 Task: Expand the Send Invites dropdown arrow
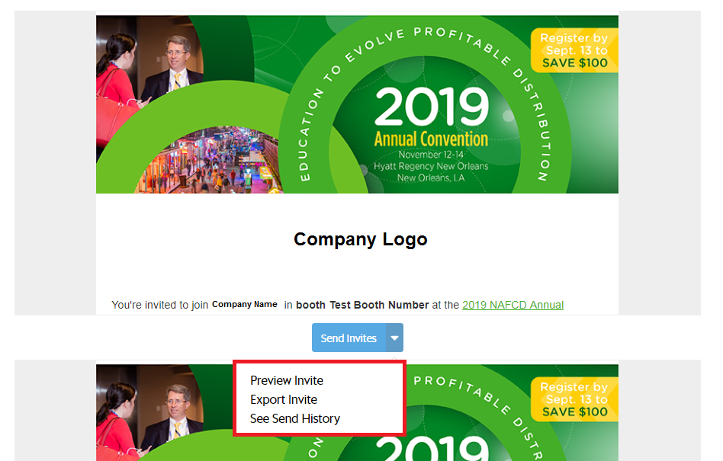(394, 338)
